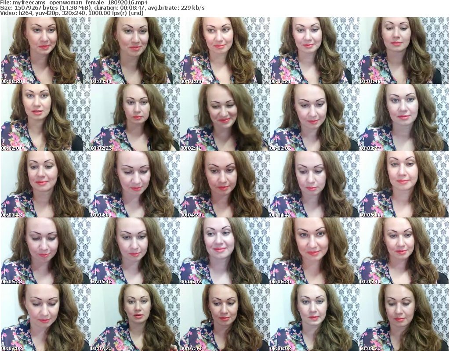Click the frame at 00:05:00

(x=404, y=184)
